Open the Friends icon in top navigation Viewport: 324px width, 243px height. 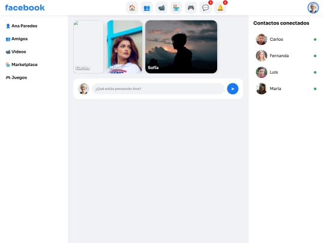pyautogui.click(x=147, y=8)
